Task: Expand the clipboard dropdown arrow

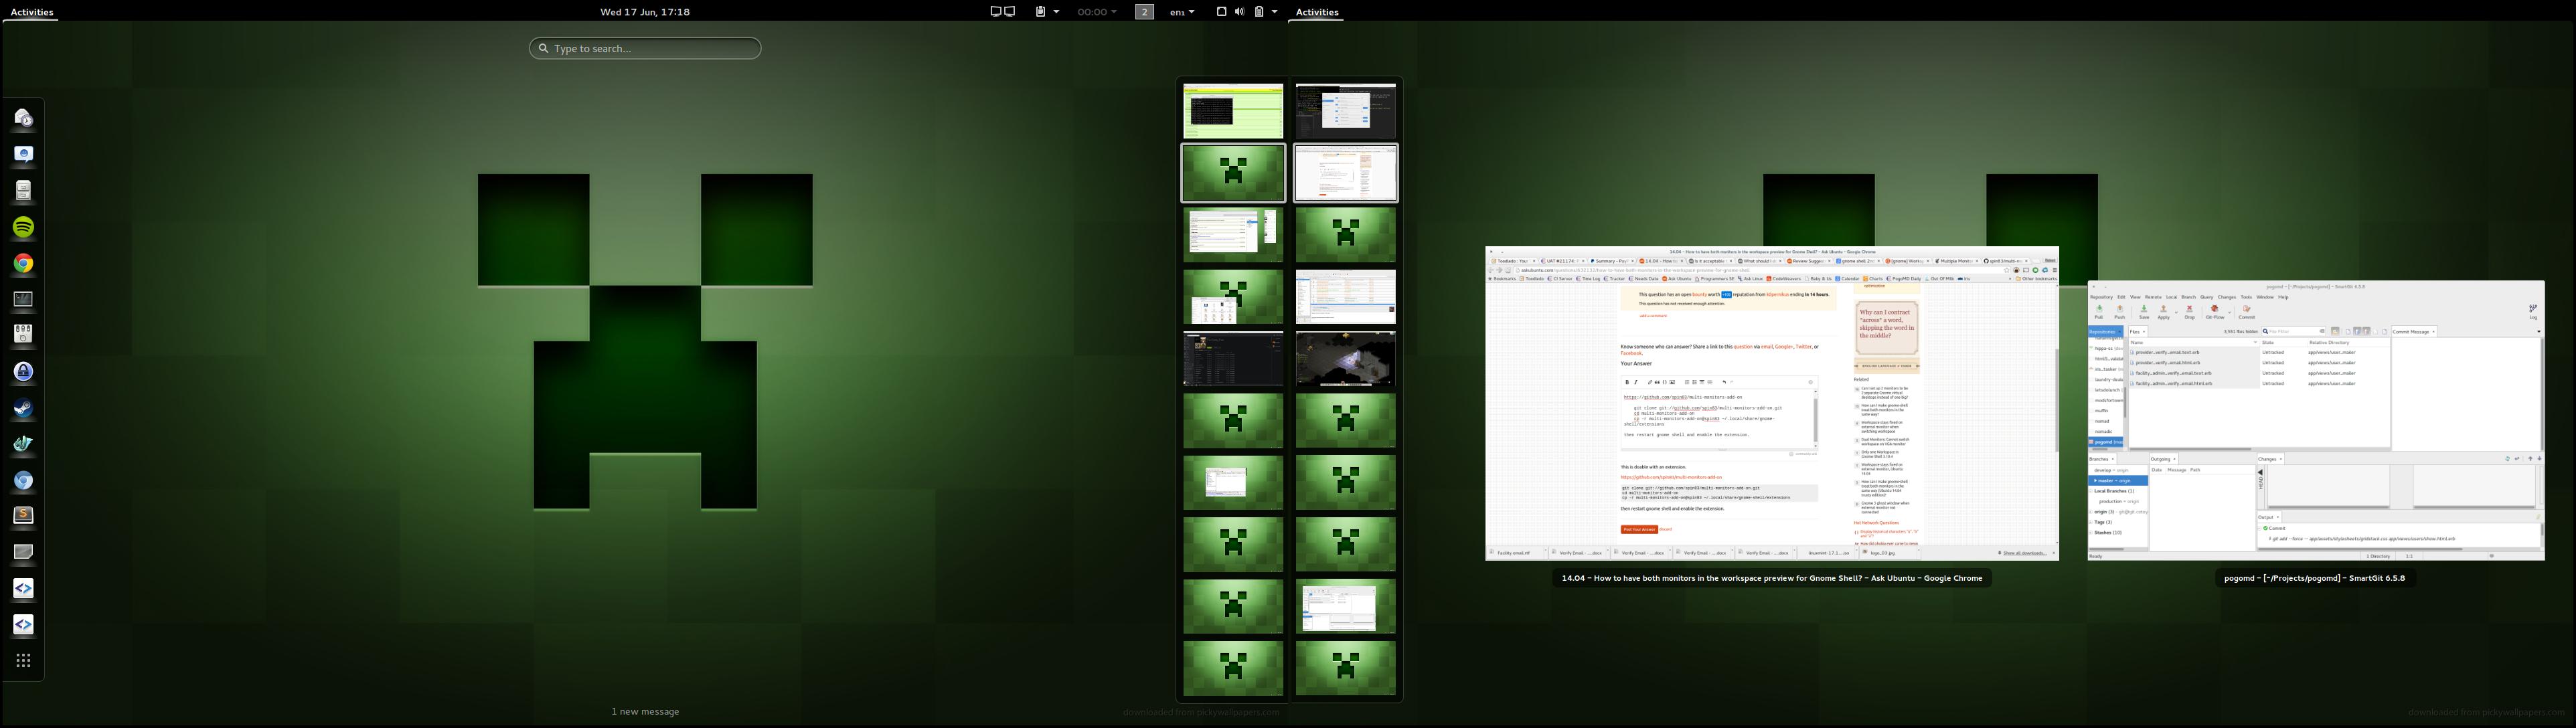Action: click(x=1056, y=12)
